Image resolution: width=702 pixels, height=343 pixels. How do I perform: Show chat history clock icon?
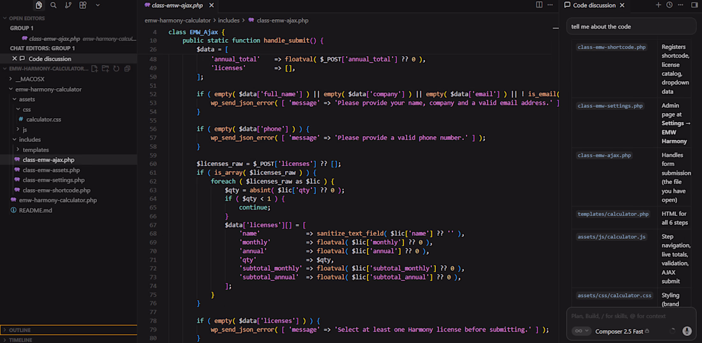669,5
